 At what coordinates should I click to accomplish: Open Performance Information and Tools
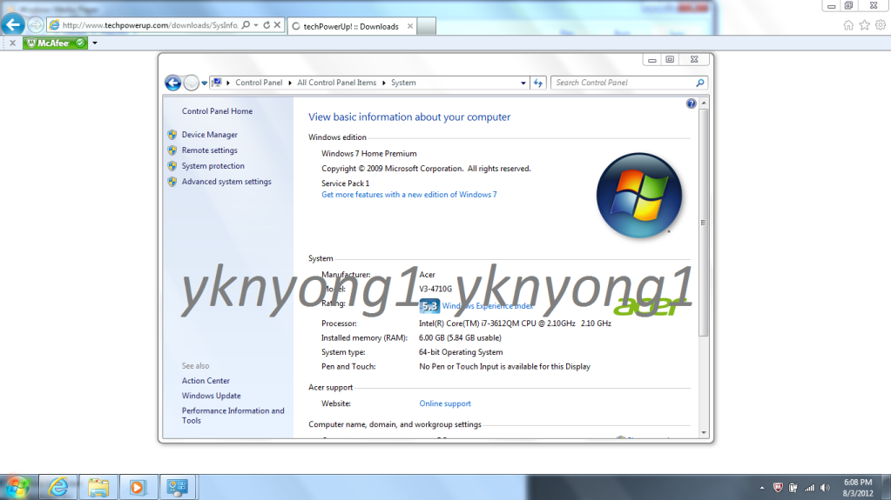point(233,416)
